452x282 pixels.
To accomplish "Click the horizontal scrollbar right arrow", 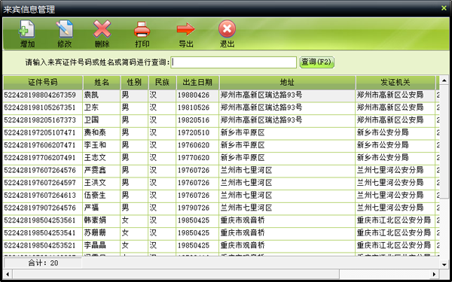I will tap(435, 274).
